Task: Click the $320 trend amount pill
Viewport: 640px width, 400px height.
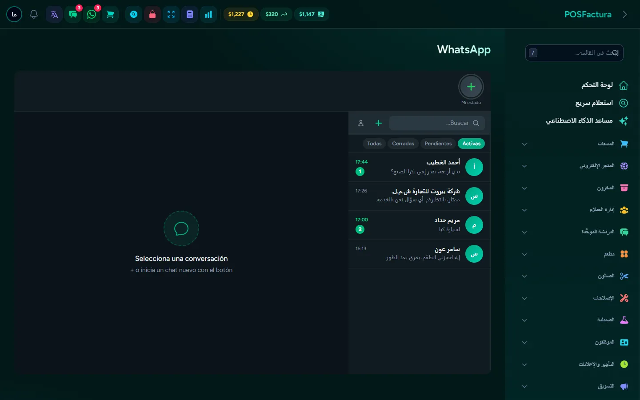Action: pyautogui.click(x=276, y=14)
